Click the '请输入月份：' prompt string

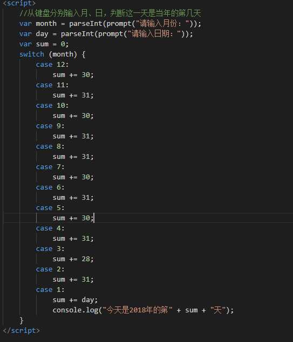162,24
